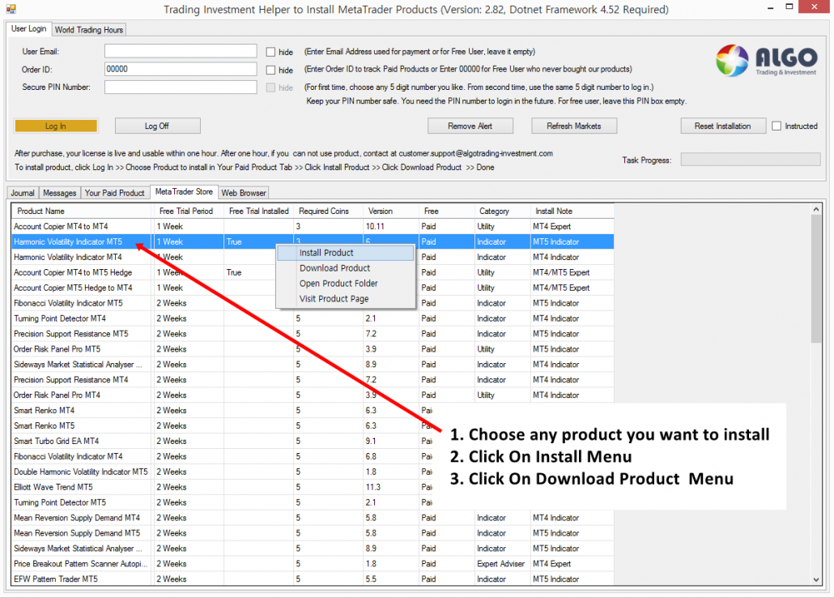Sort by the Product Name column header
The image size is (834, 598).
(82, 211)
